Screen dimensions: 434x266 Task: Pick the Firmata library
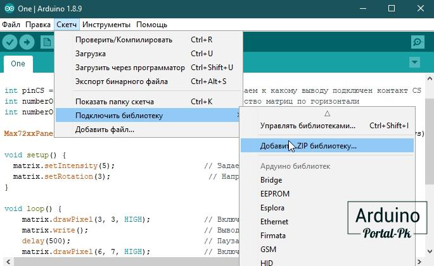click(327, 236)
